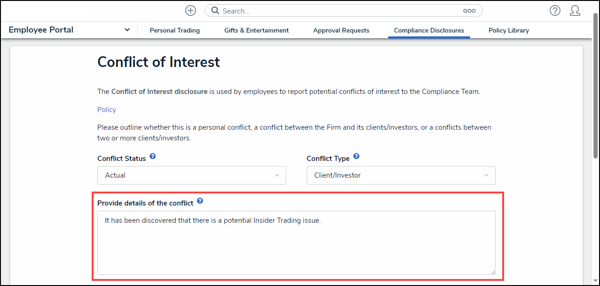Image resolution: width=600 pixels, height=286 pixels.
Task: Switch to the Personal Trading tab
Action: (175, 30)
